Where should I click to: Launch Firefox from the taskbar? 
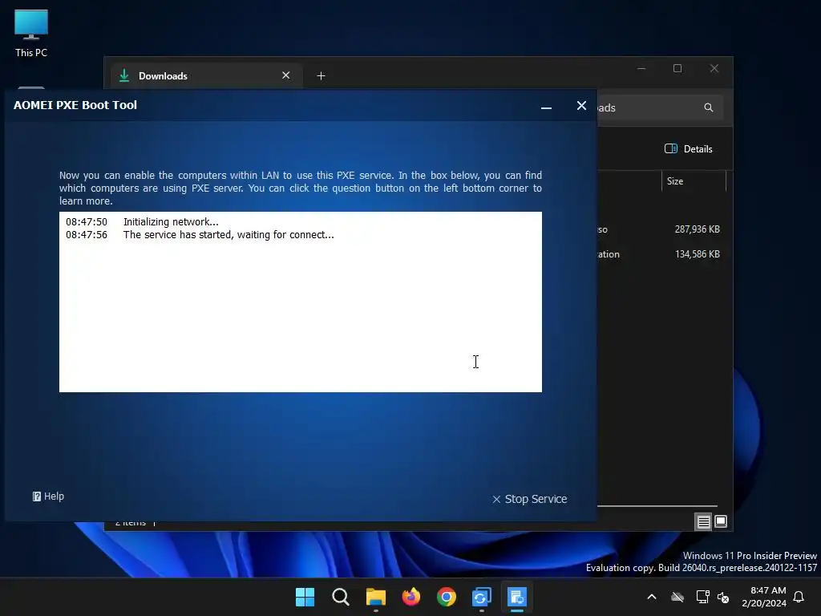(x=411, y=597)
